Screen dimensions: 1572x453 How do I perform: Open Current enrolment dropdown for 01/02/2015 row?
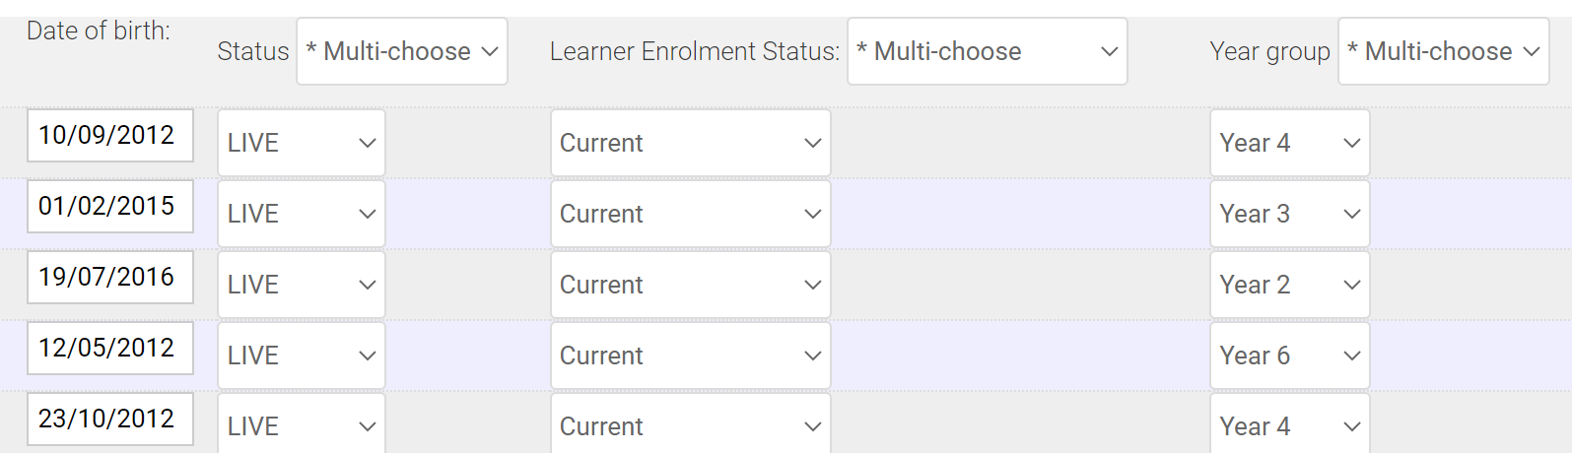[690, 214]
